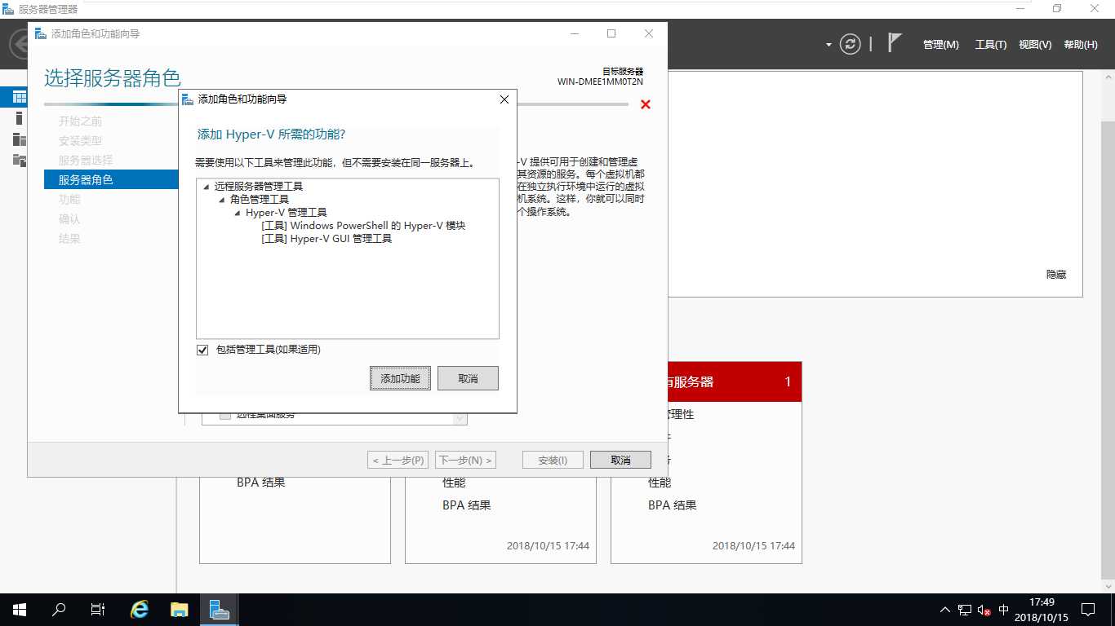1115x626 pixels.
Task: Open the 工具(T) menu
Action: [x=991, y=45]
